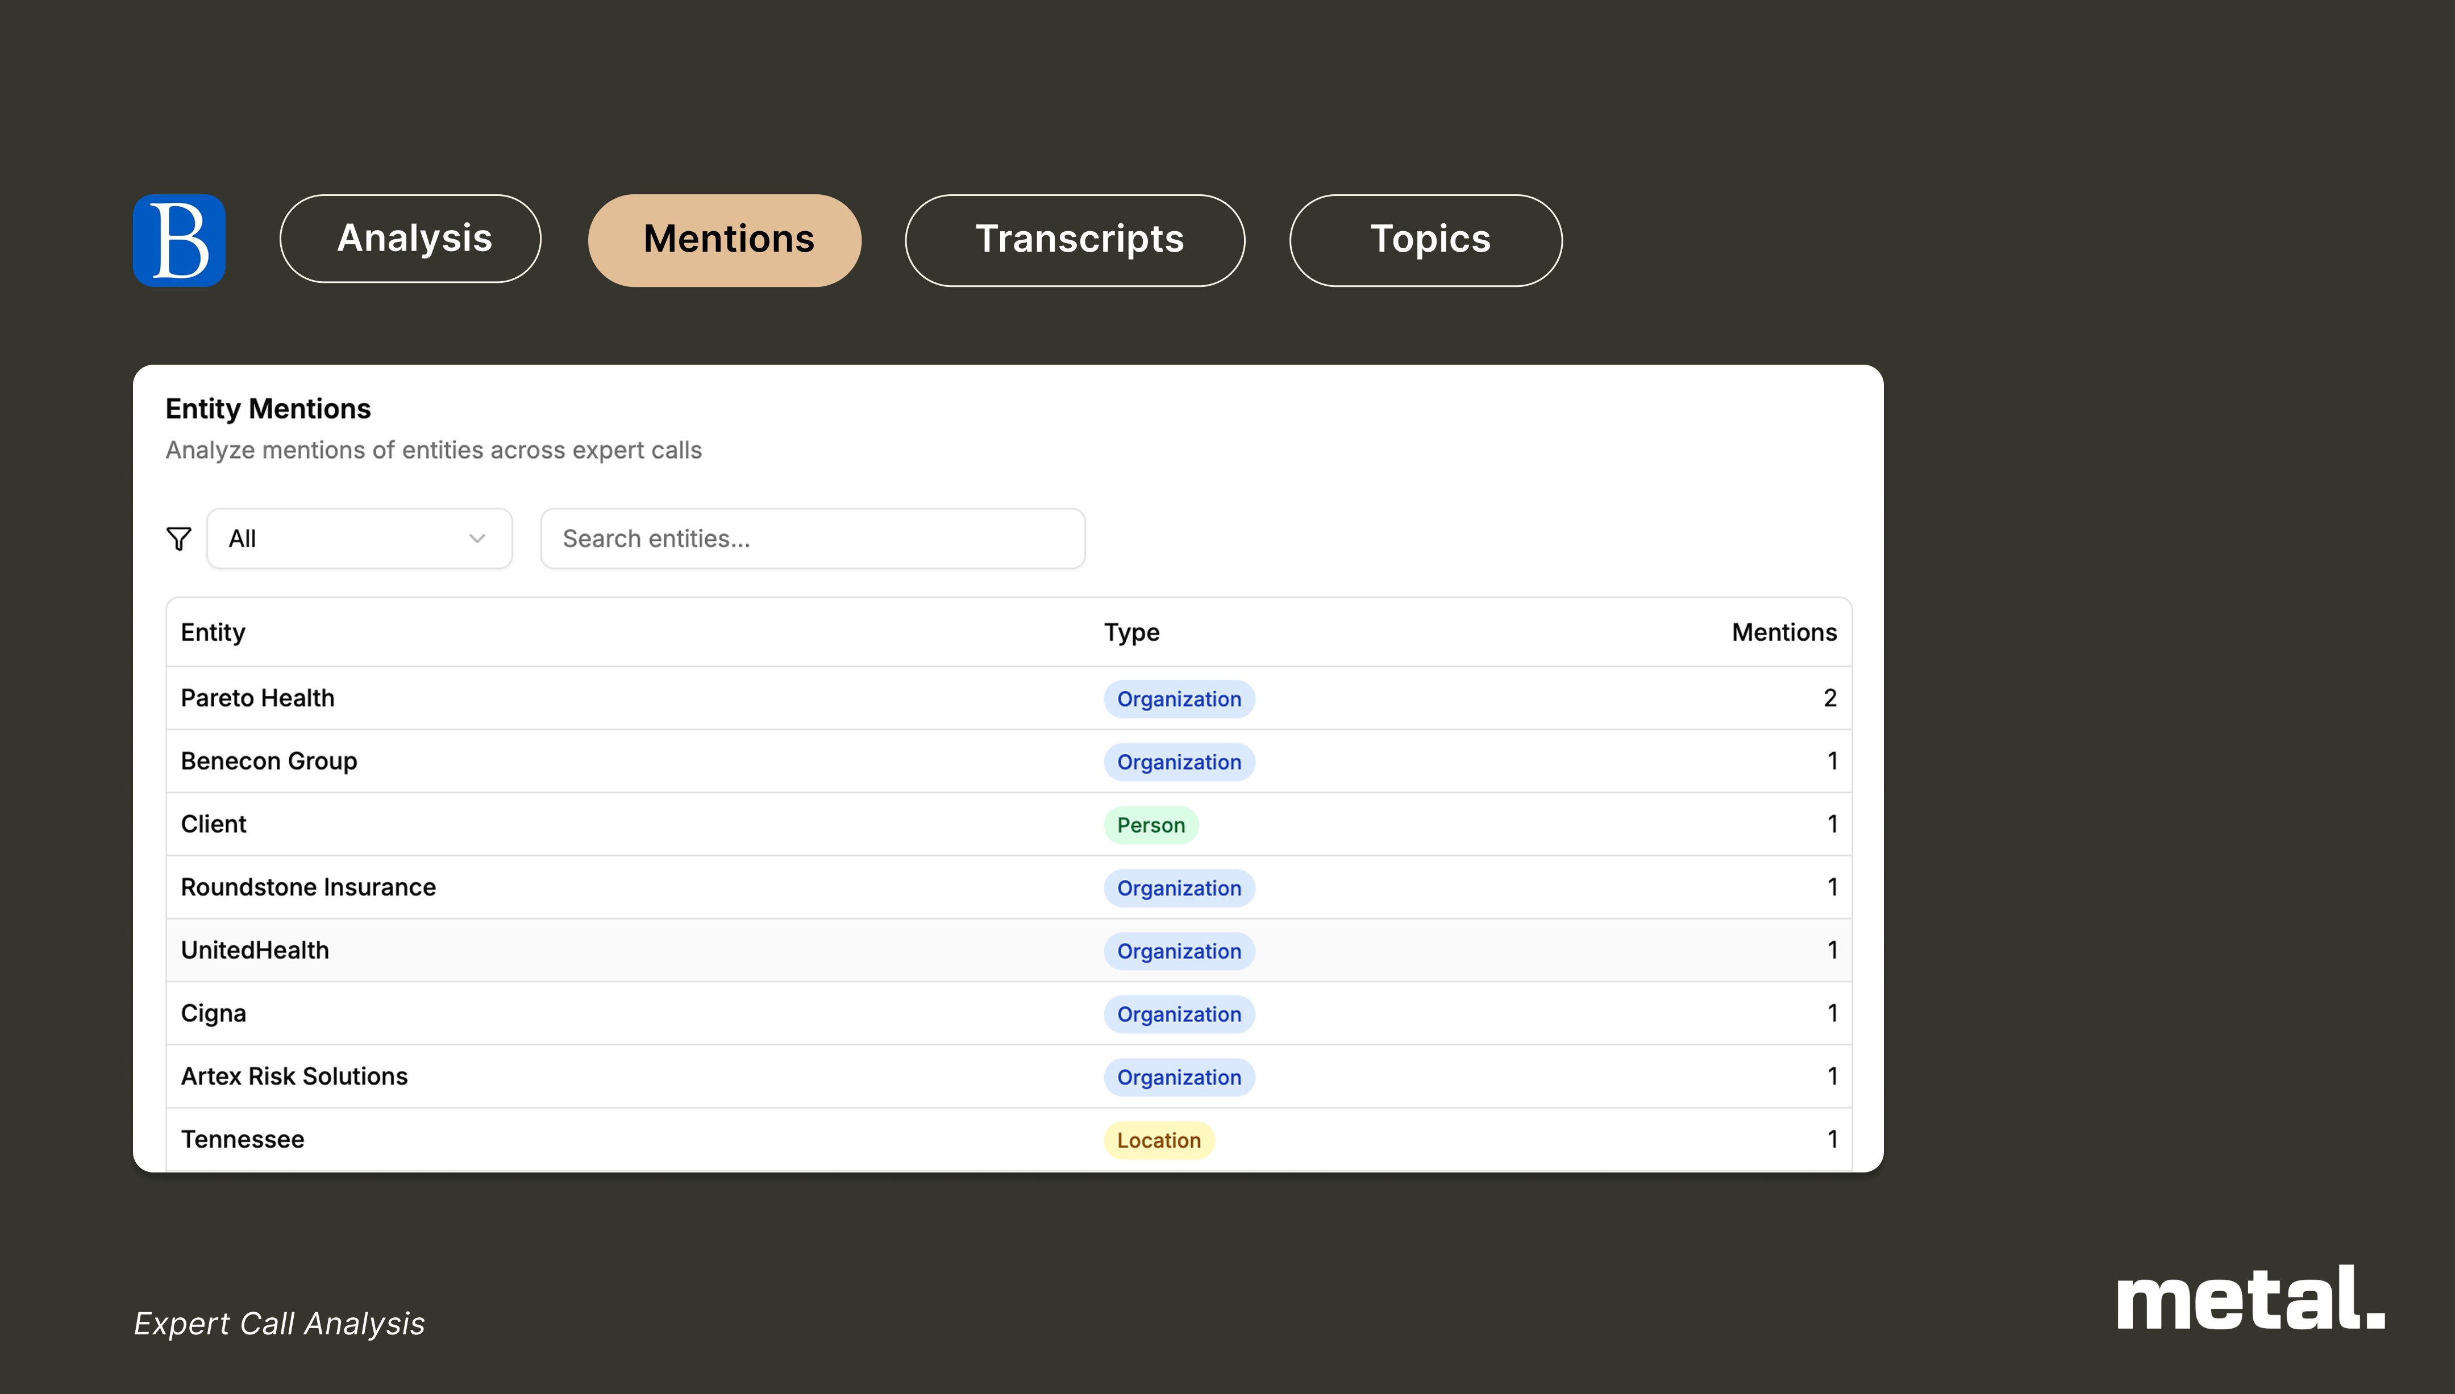Click the Tennessee entity name

click(x=242, y=1140)
